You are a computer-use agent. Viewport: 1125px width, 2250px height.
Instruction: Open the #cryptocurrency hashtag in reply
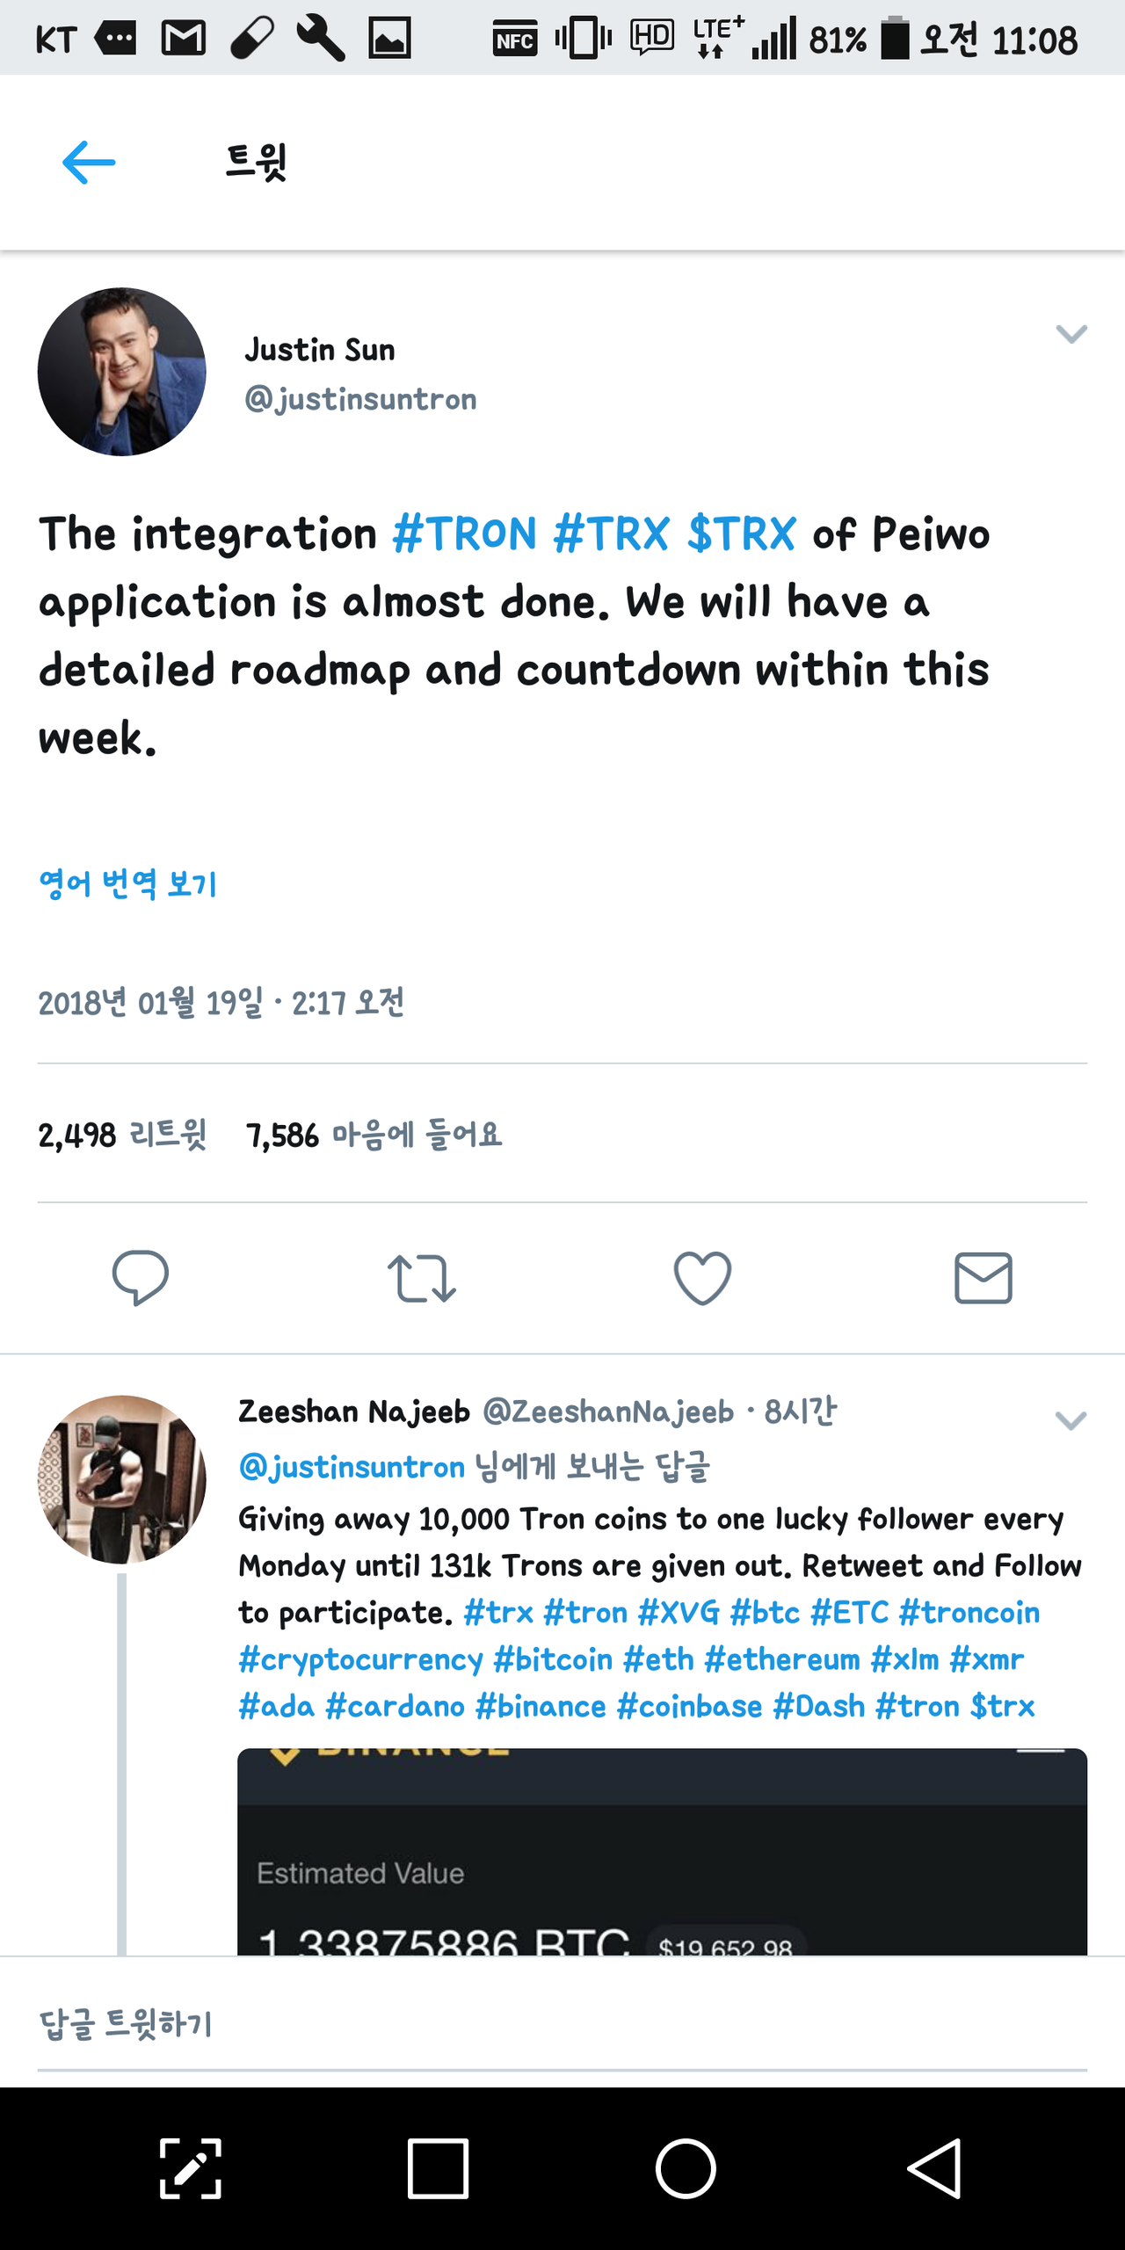point(360,1659)
